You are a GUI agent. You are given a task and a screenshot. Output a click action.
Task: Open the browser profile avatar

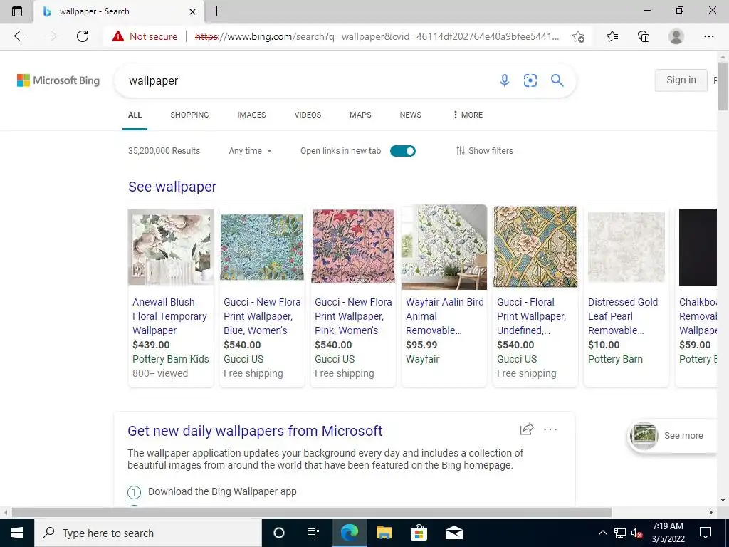pyautogui.click(x=676, y=36)
